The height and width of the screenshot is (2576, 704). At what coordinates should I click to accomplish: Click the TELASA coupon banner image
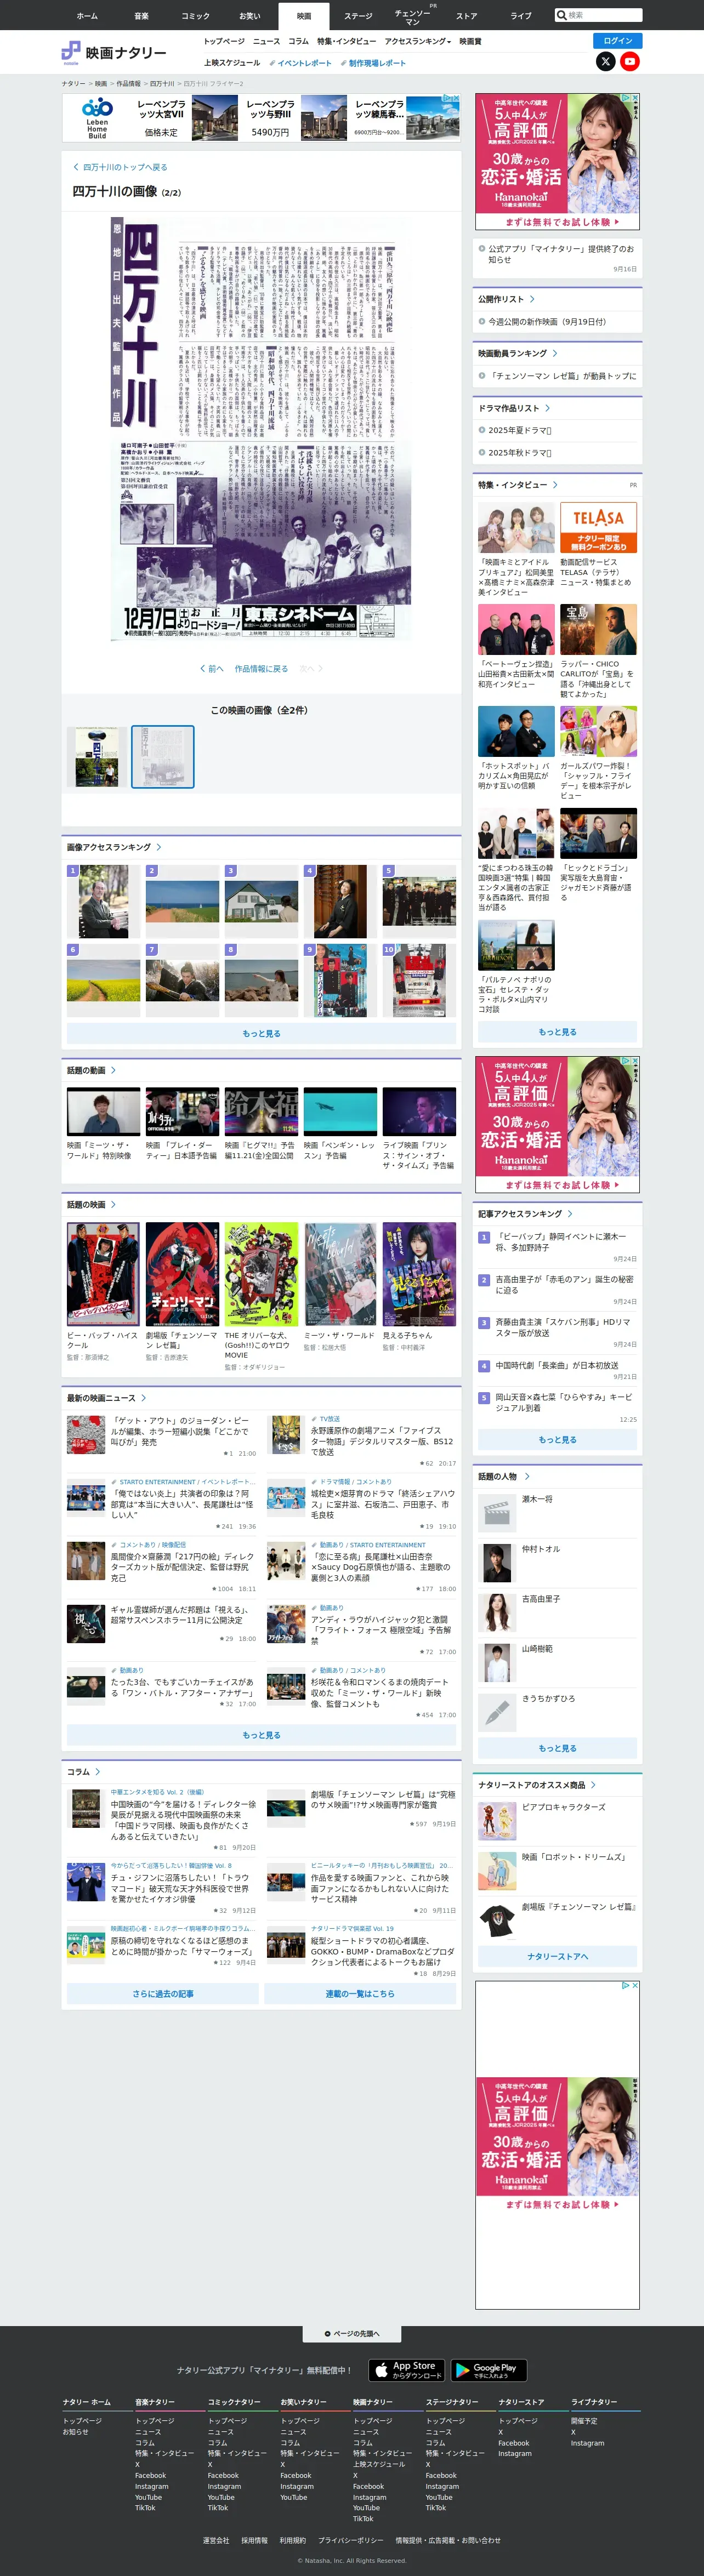click(x=598, y=527)
